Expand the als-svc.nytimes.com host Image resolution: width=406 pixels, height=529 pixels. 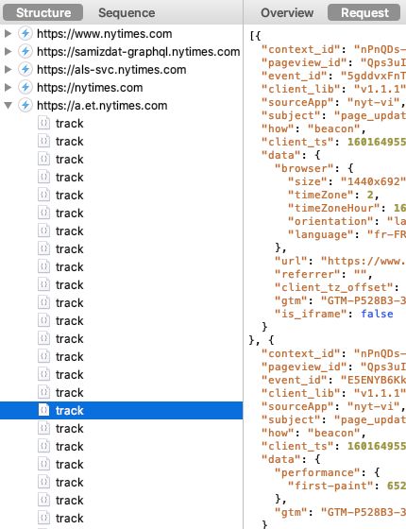click(x=8, y=70)
